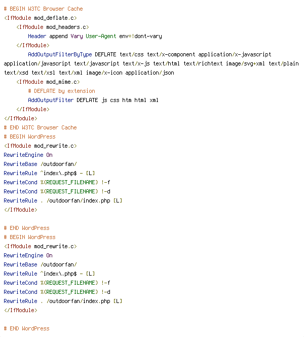Click the 'text/plain' MIME type
Screen dimensions: 304x337
(284, 63)
